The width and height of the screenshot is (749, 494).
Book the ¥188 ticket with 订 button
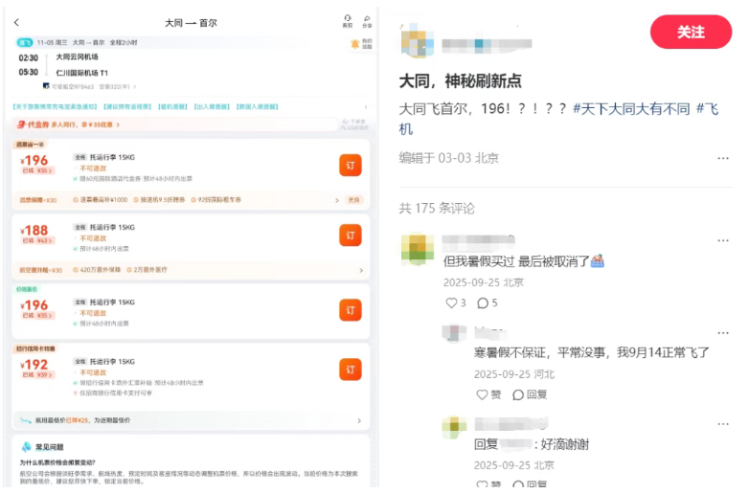[351, 236]
